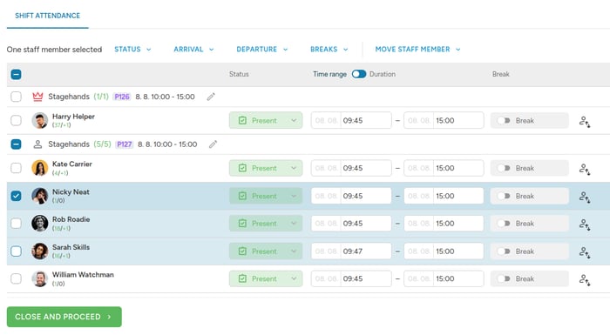
Task: Open the MOVE STAFF MEMBER dropdown
Action: click(417, 50)
